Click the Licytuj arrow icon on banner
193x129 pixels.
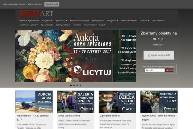coord(78,70)
